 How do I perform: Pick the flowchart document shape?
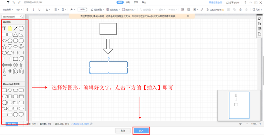point(21,90)
